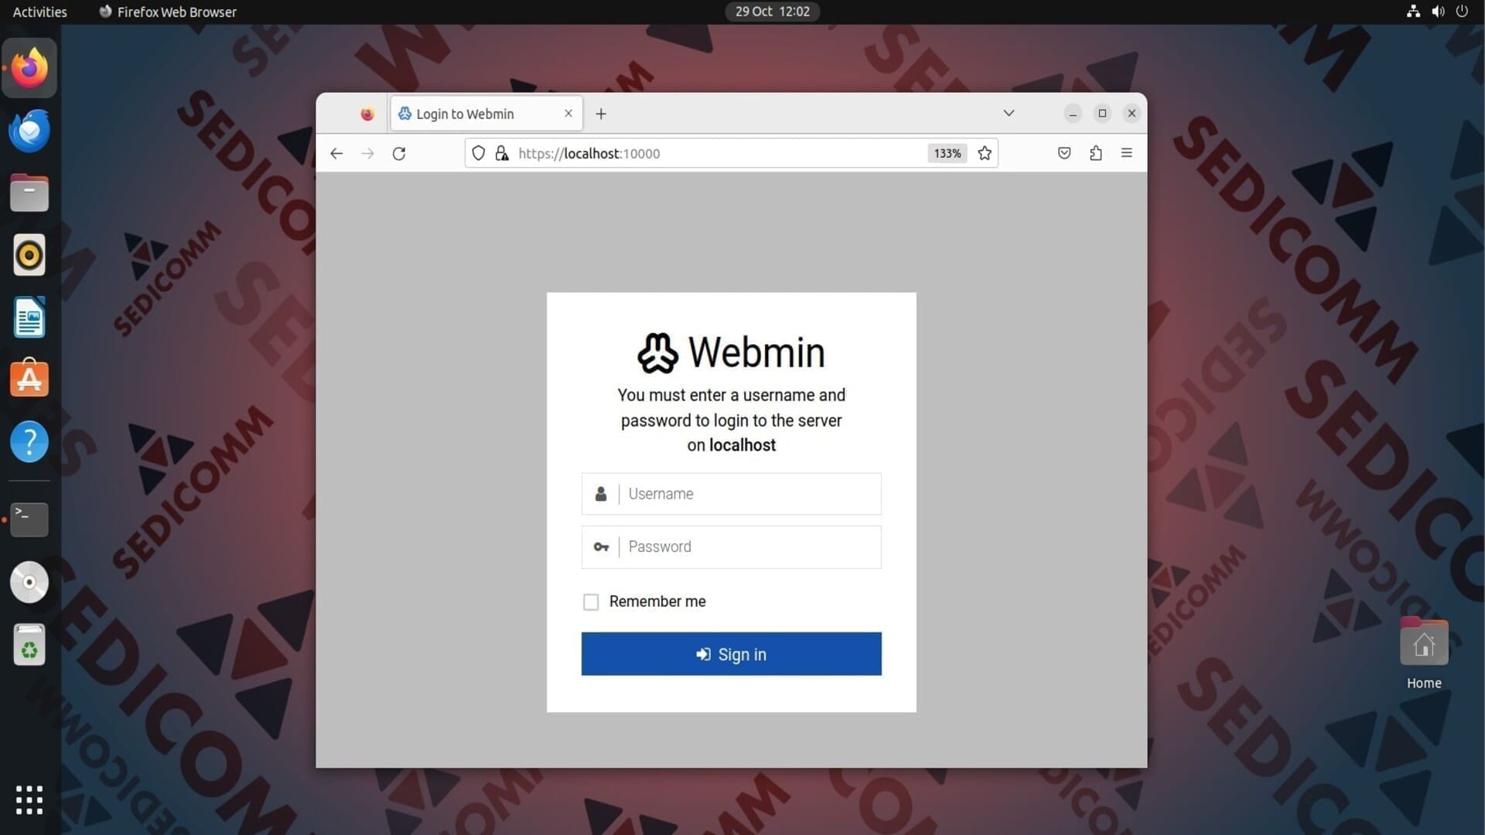Viewport: 1485px width, 835px height.
Task: Open the Files manager in the dock
Action: point(29,193)
